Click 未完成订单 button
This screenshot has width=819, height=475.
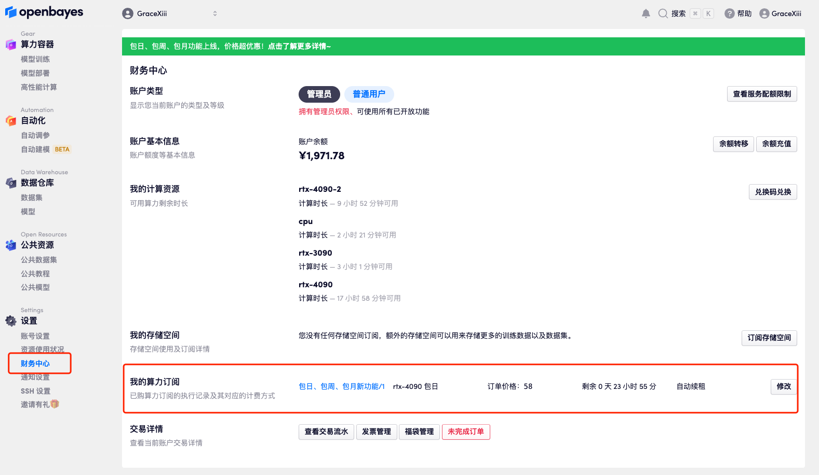[x=466, y=431]
